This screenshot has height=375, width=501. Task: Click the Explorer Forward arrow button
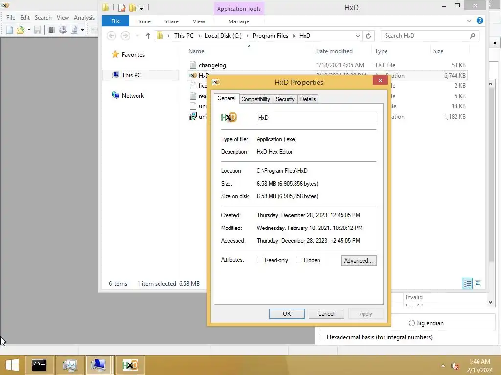[125, 36]
